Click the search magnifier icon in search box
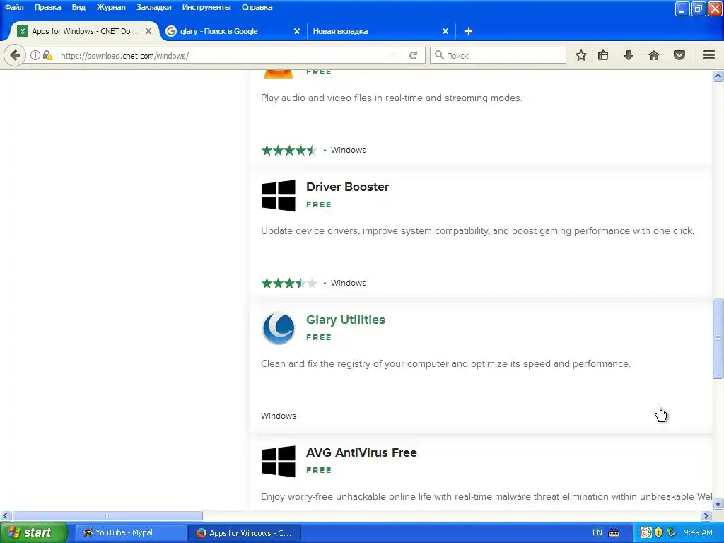The height and width of the screenshot is (543, 724). coord(439,55)
